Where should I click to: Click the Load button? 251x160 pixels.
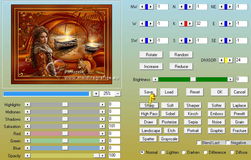click(169, 92)
